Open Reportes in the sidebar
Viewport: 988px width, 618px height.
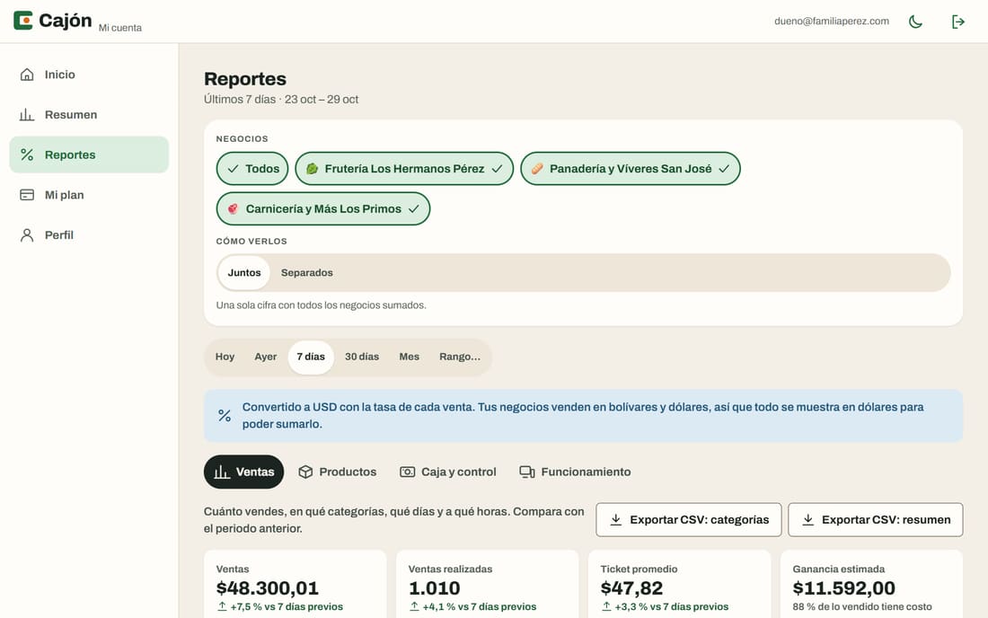[89, 154]
